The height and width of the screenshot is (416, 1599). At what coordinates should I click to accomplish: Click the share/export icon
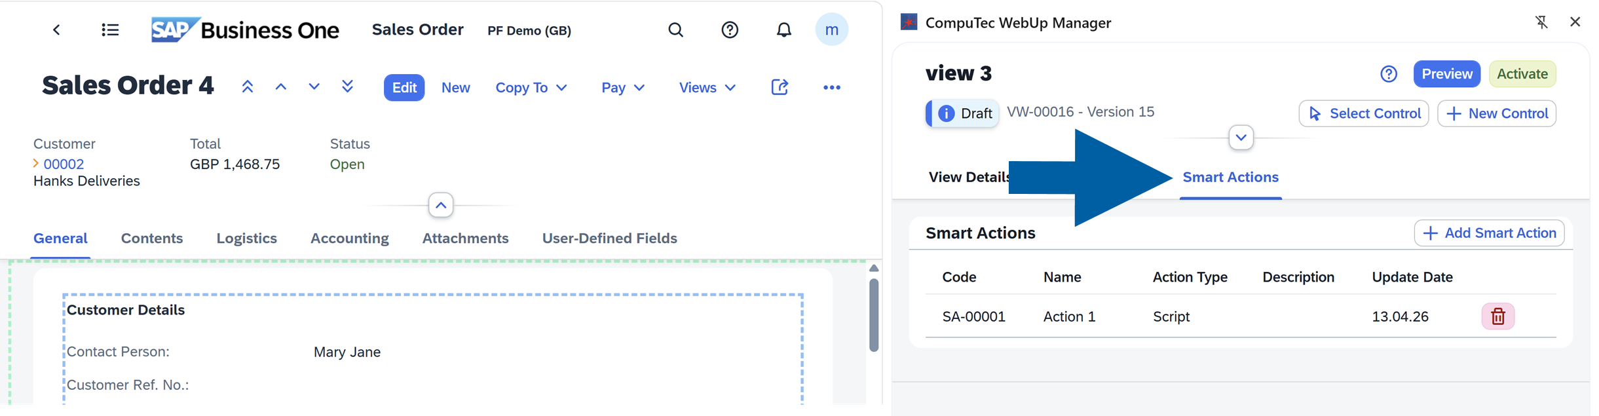pos(779,87)
